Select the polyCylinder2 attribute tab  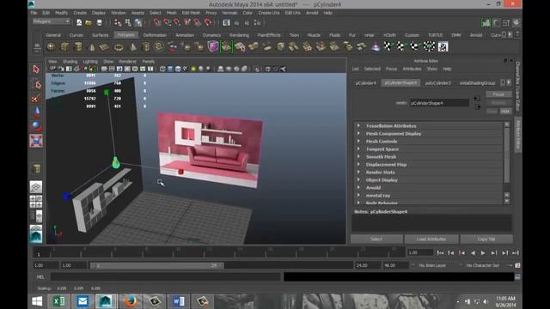point(437,83)
